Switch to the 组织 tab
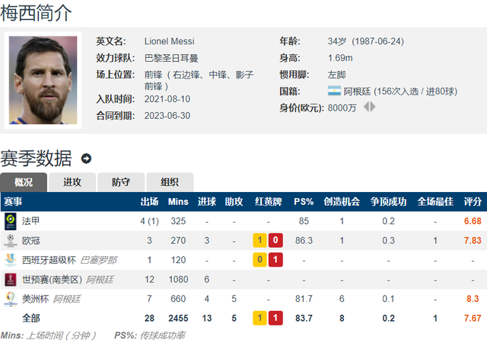This screenshot has width=487, height=343. (x=170, y=182)
